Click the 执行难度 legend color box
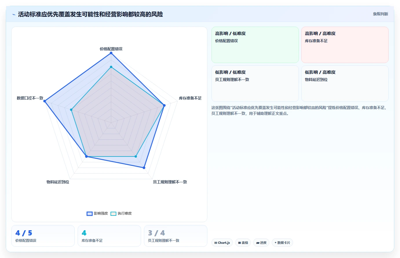 (113, 214)
